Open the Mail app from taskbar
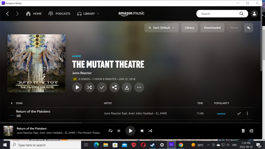Image resolution: width=265 pixels, height=149 pixels. 124,145
